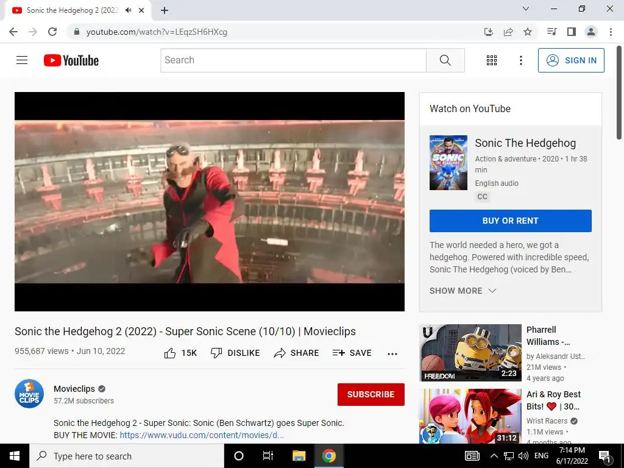Image resolution: width=624 pixels, height=468 pixels.
Task: Switch ENG input language
Action: (541, 456)
